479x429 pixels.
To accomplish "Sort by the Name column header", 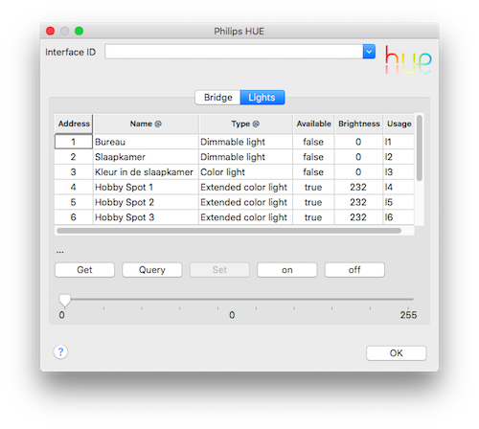I will [x=146, y=124].
